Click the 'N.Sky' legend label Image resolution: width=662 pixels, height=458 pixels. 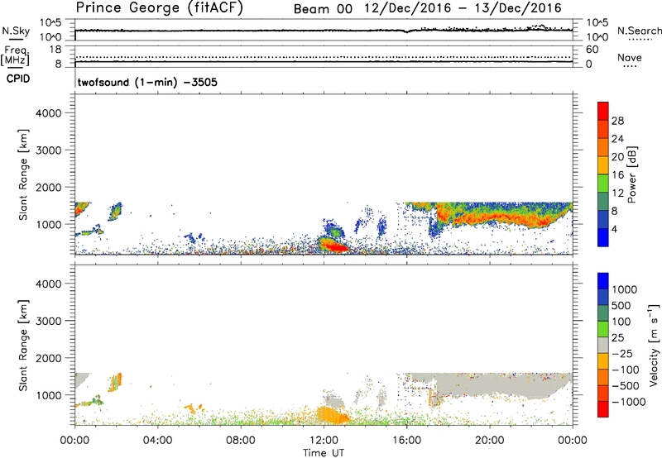click(x=16, y=31)
